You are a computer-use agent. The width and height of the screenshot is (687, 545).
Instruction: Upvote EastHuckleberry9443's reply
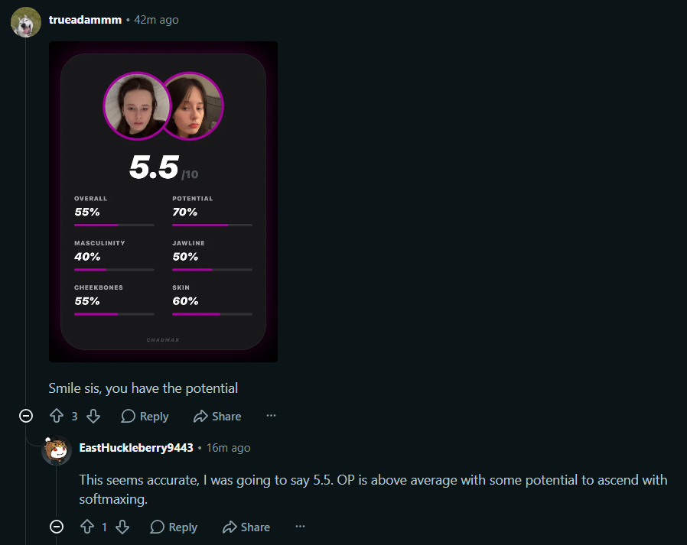tap(86, 527)
